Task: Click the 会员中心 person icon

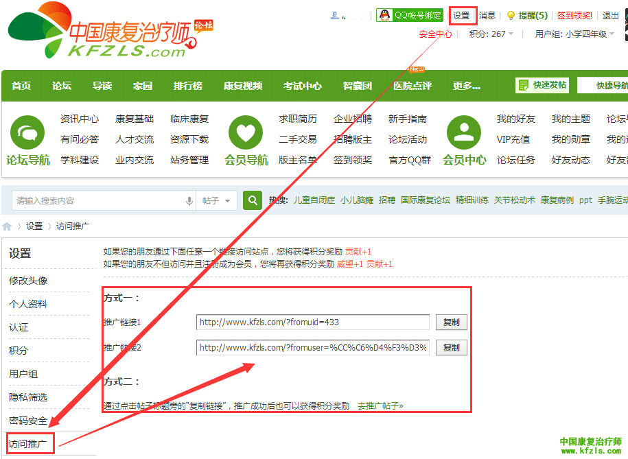Action: pyautogui.click(x=464, y=132)
